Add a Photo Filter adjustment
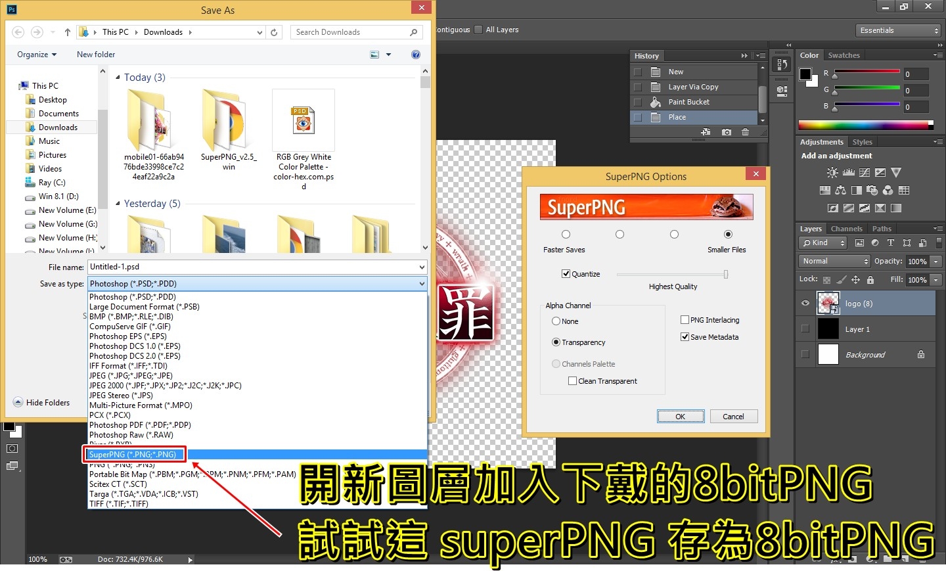Image resolution: width=946 pixels, height=571 pixels. pyautogui.click(x=872, y=191)
